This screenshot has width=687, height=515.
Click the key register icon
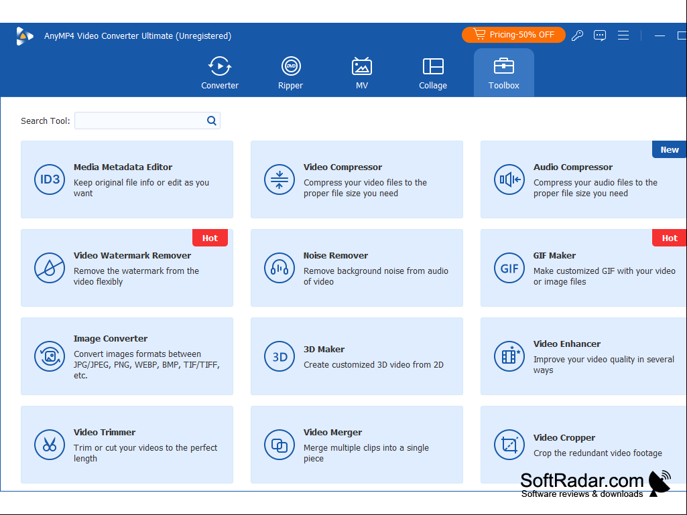(578, 35)
